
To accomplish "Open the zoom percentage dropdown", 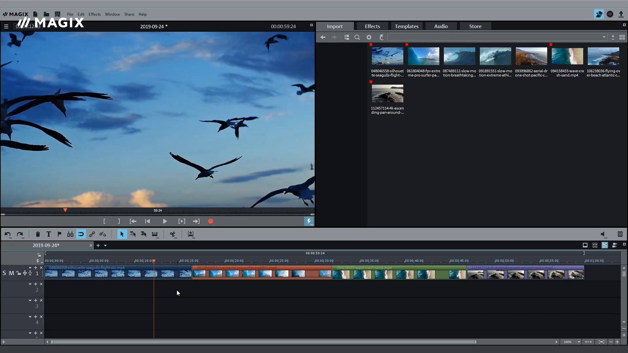I will coord(579,342).
